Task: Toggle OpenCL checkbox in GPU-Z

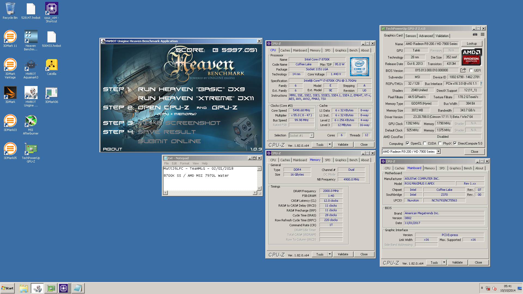Action: pyautogui.click(x=408, y=143)
